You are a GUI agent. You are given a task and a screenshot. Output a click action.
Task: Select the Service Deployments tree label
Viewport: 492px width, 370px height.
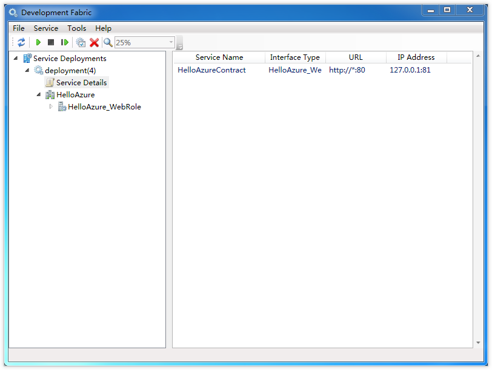point(70,59)
